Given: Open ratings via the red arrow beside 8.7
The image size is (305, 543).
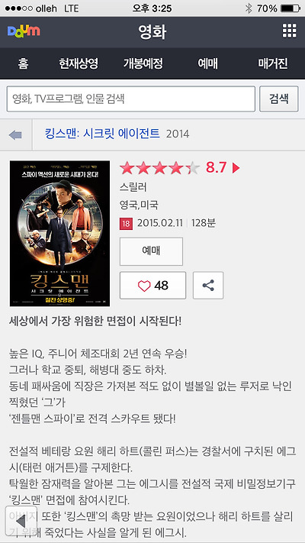Looking at the screenshot, I should 236,168.
